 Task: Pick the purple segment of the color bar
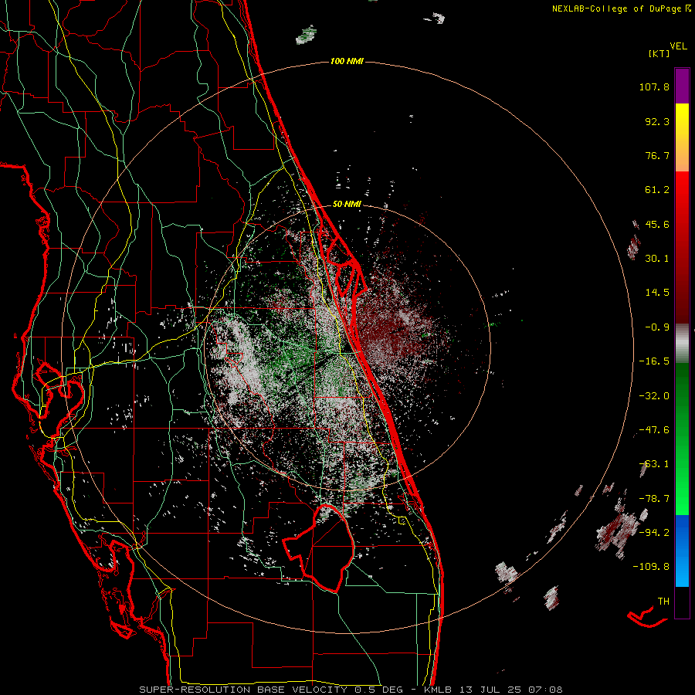pyautogui.click(x=682, y=86)
